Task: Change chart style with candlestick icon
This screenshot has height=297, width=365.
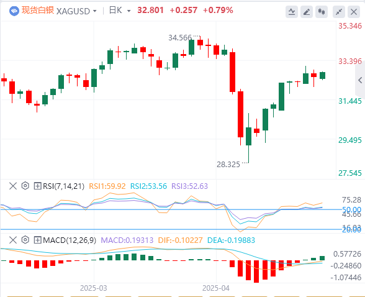Action: tap(322, 12)
